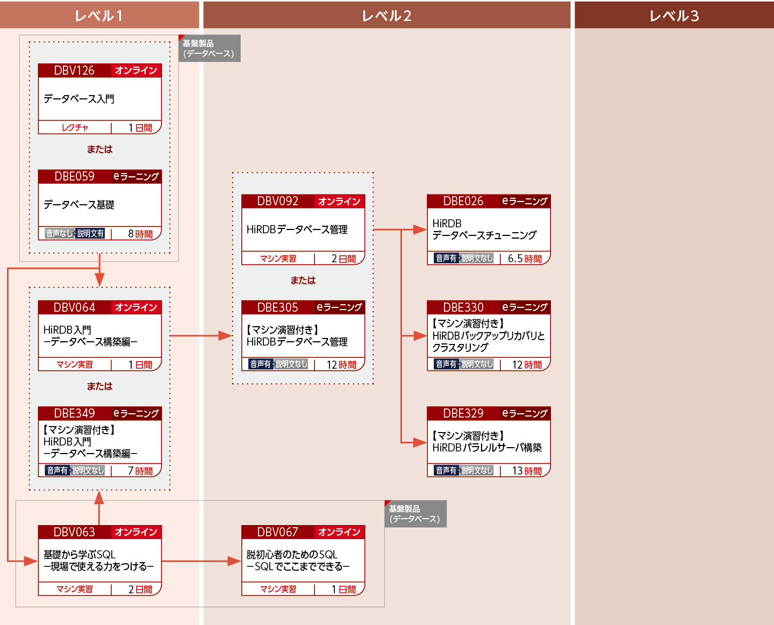Screen dimensions: 774x625
Task: Click the 1日間 duration on DBV126
Action: pos(140,128)
